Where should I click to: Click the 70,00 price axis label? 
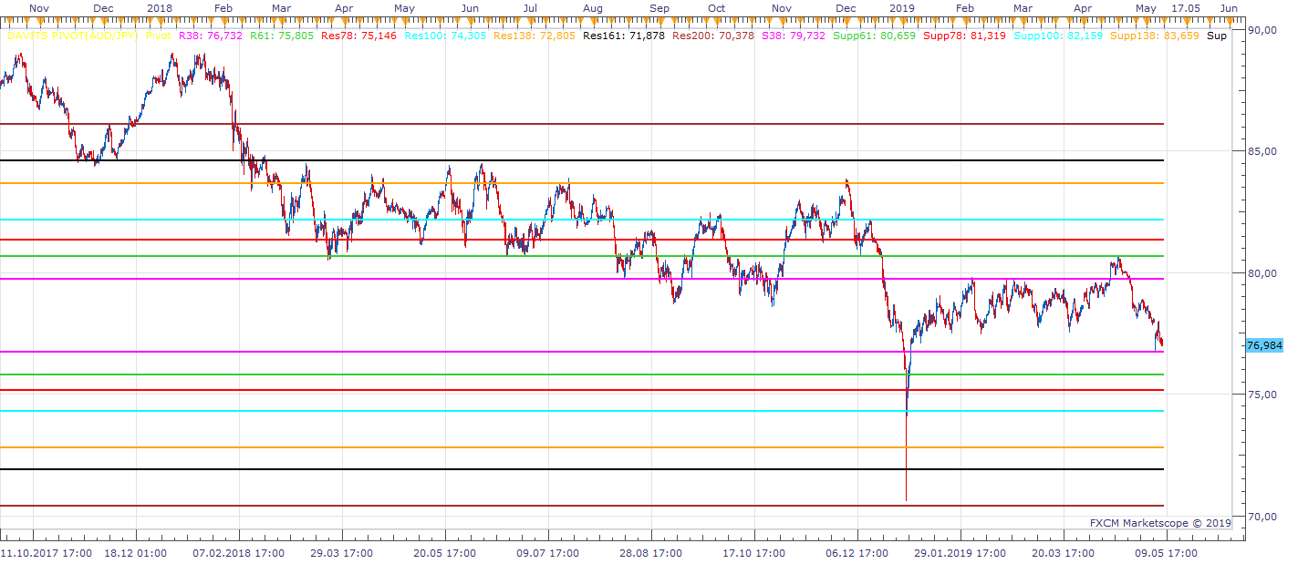click(x=1262, y=516)
